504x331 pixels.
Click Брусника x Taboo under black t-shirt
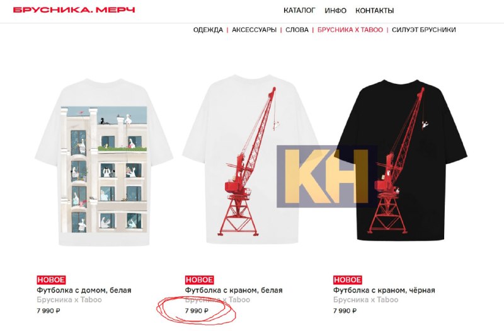365,300
